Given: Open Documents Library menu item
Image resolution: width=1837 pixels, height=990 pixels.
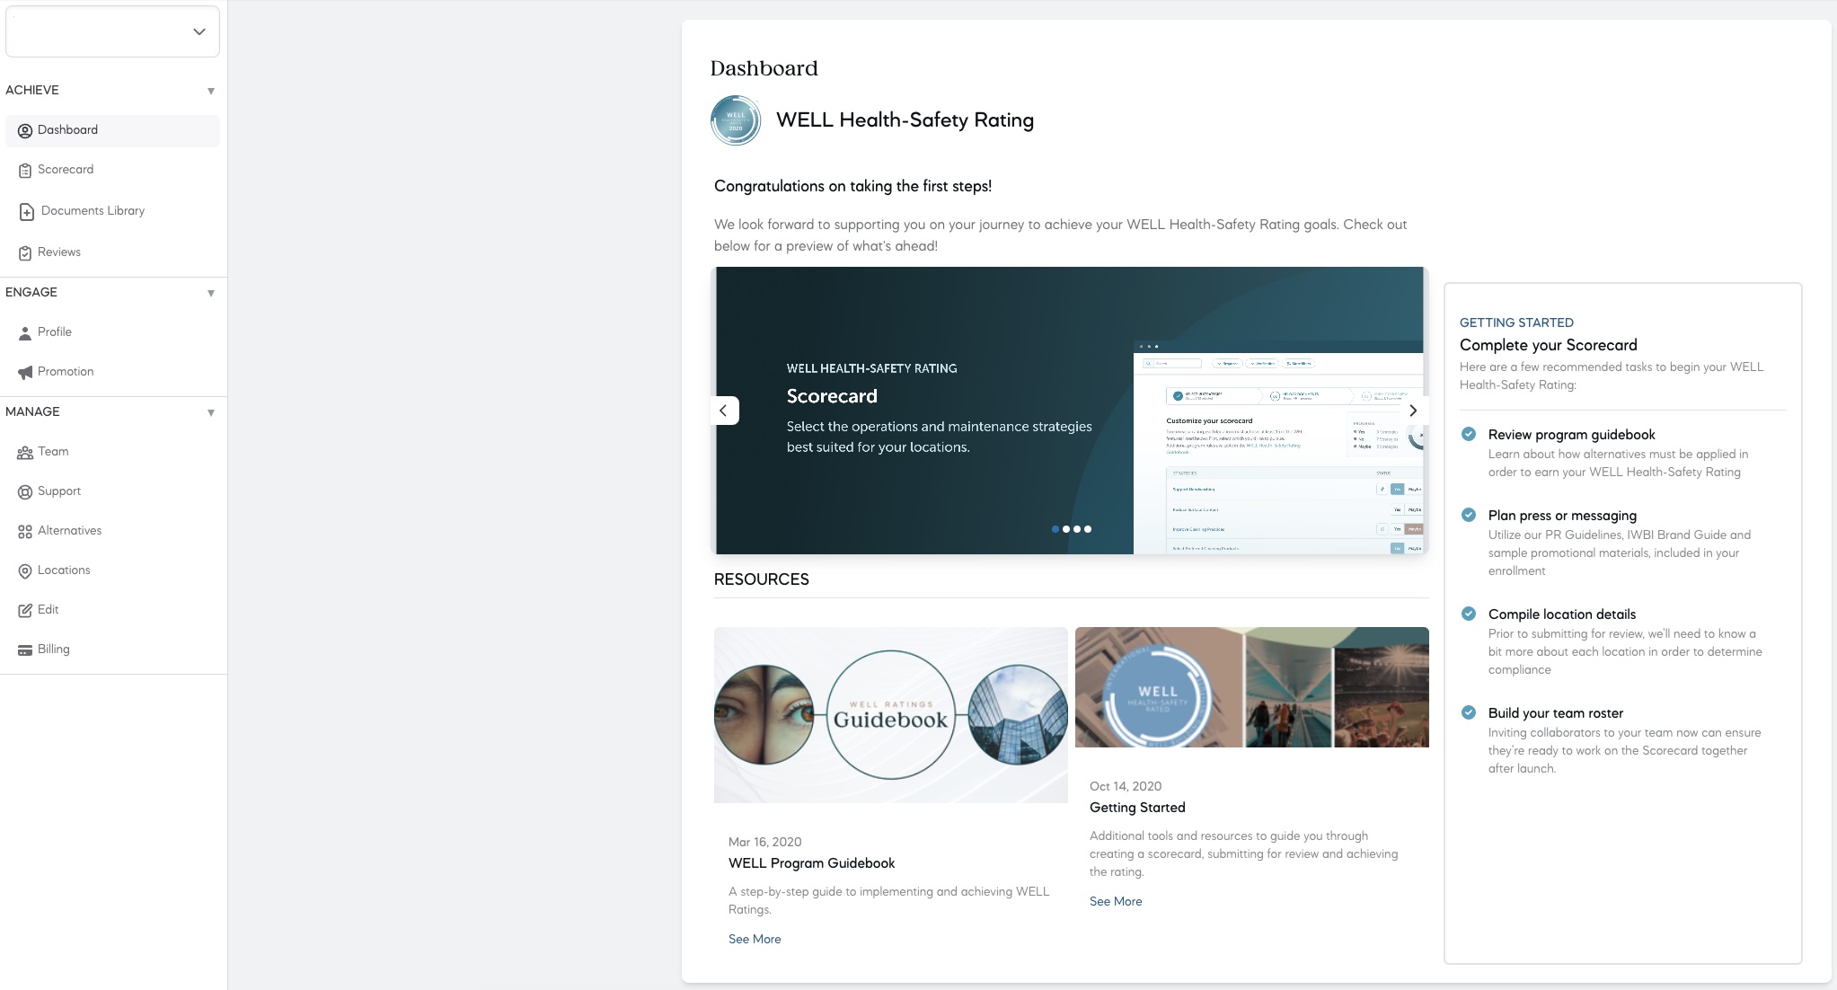Looking at the screenshot, I should (x=112, y=211).
